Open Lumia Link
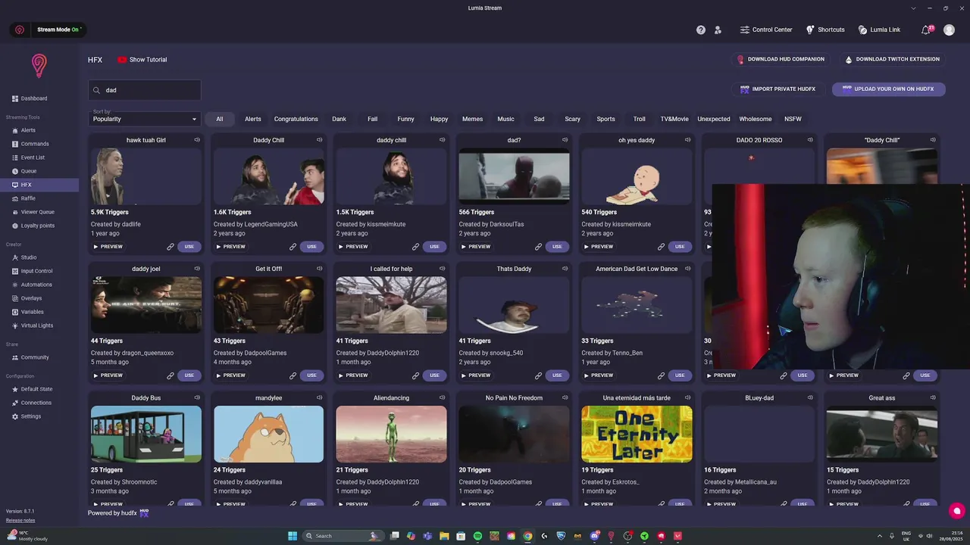Viewport: 970px width, 545px height. [x=879, y=30]
